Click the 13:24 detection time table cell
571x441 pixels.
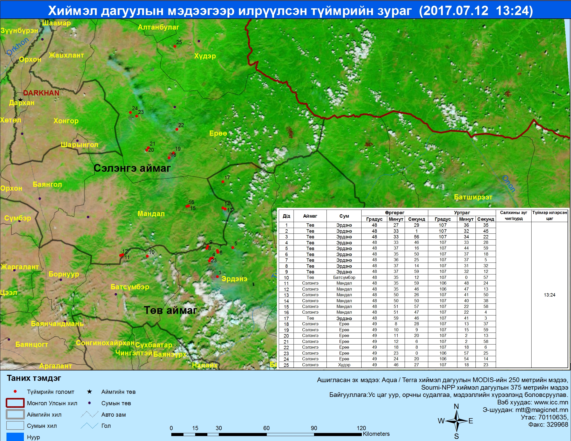[x=549, y=295]
